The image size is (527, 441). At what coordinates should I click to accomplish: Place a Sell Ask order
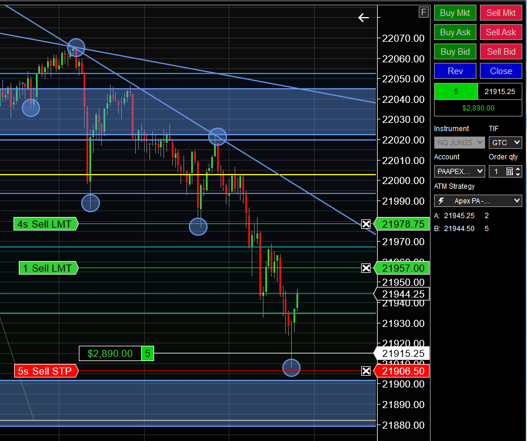pos(501,32)
